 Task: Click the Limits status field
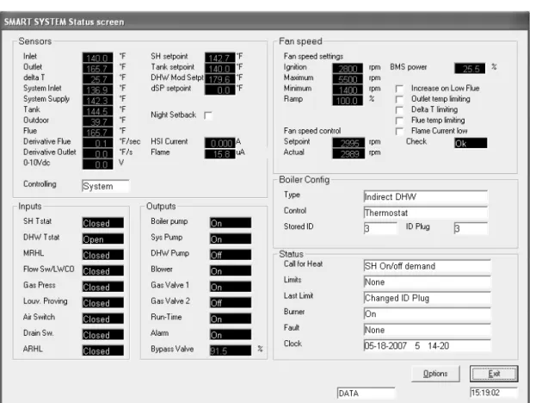(x=427, y=282)
